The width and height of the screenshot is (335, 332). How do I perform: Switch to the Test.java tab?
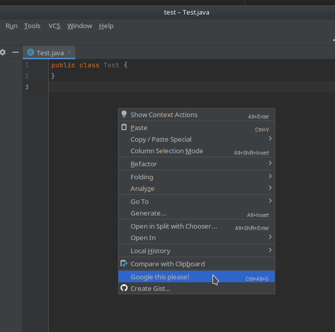point(49,53)
